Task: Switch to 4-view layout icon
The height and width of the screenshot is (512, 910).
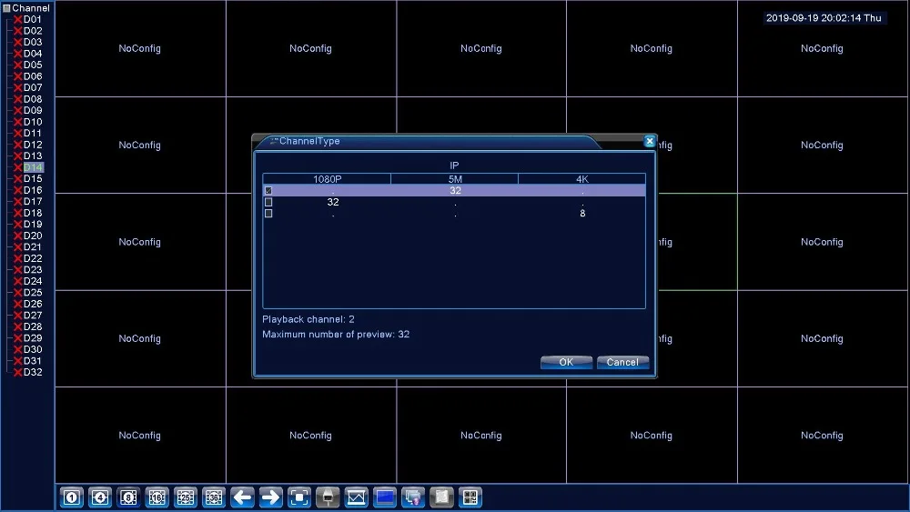Action: tap(100, 497)
